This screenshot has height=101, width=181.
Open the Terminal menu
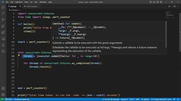pyautogui.click(x=43, y=2)
